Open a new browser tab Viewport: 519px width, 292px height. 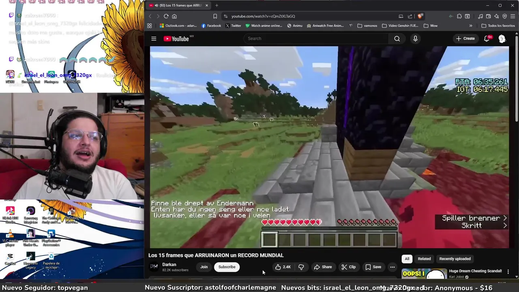pos(217,5)
